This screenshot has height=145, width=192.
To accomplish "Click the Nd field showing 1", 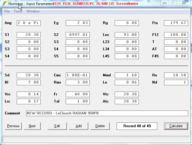I will 176,82.
